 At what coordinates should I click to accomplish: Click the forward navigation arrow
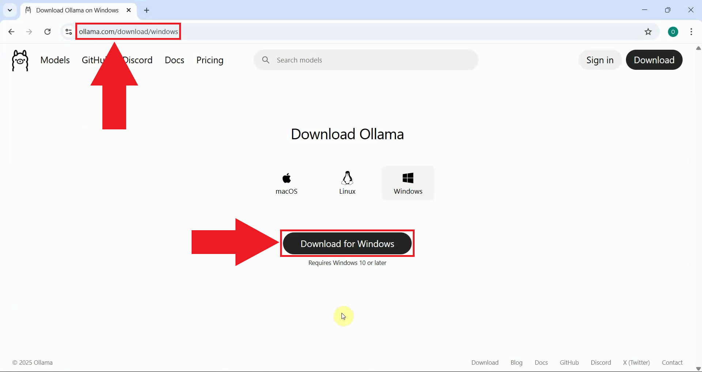pos(29,31)
